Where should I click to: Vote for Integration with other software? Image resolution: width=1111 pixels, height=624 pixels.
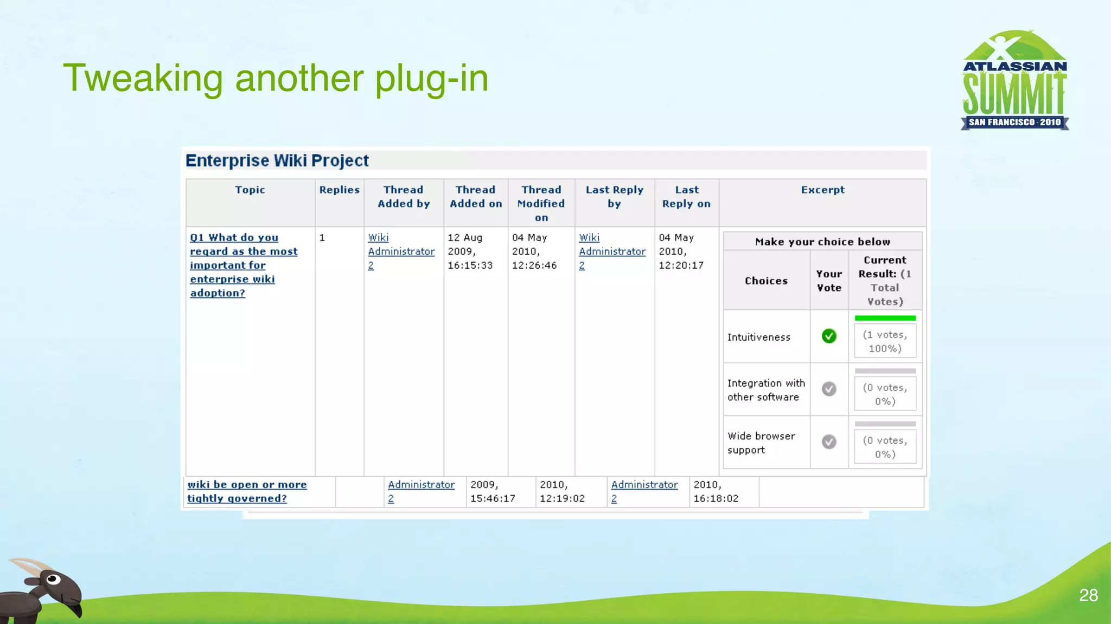[x=829, y=389]
